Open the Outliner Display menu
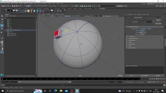166x93 pixels. 6,16
